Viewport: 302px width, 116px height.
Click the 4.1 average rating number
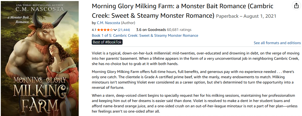94,30
